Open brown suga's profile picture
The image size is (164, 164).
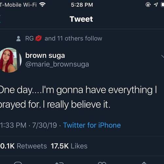pyautogui.click(x=9, y=60)
